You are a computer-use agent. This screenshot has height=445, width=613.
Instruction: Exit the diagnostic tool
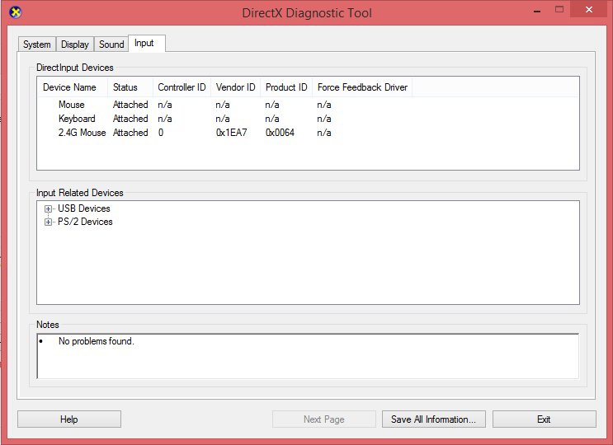coord(544,419)
